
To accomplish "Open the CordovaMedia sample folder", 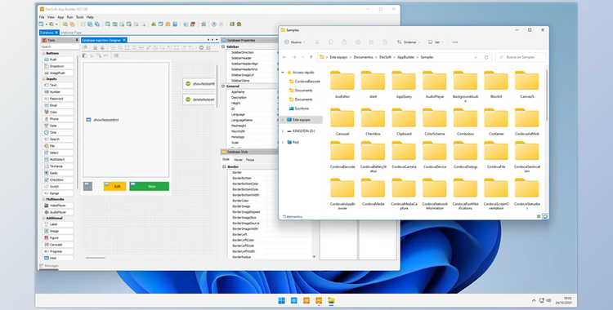I will pos(373,192).
